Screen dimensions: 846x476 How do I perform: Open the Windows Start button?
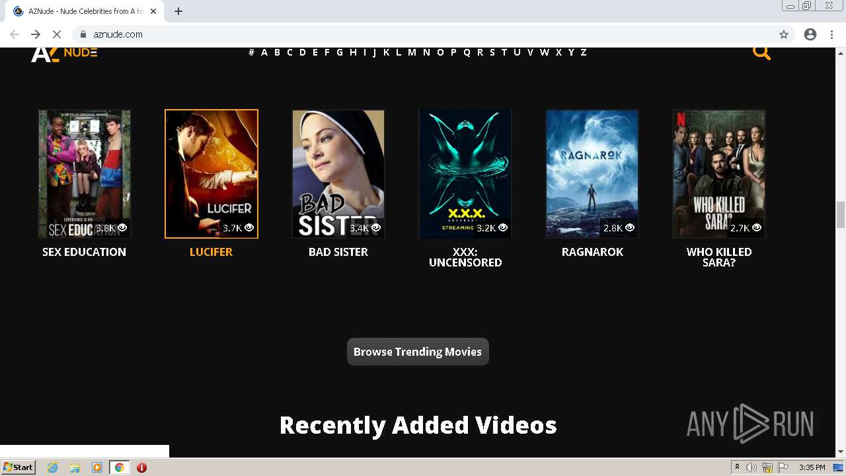(19, 467)
